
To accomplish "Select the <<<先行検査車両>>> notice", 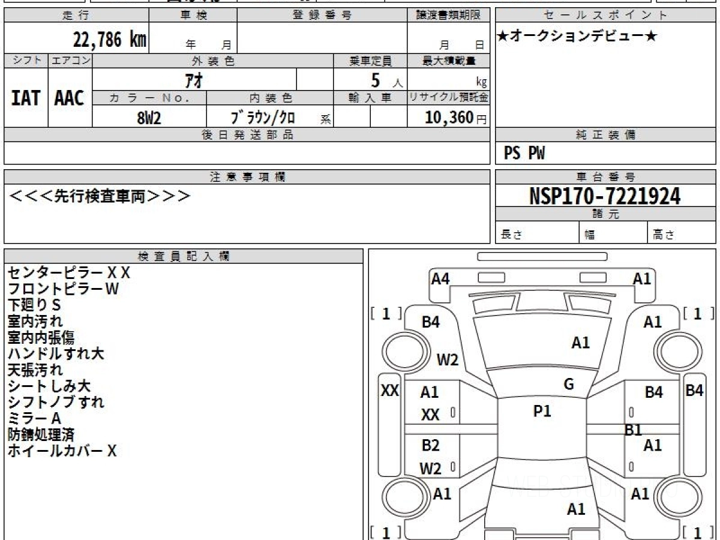I will tap(100, 196).
